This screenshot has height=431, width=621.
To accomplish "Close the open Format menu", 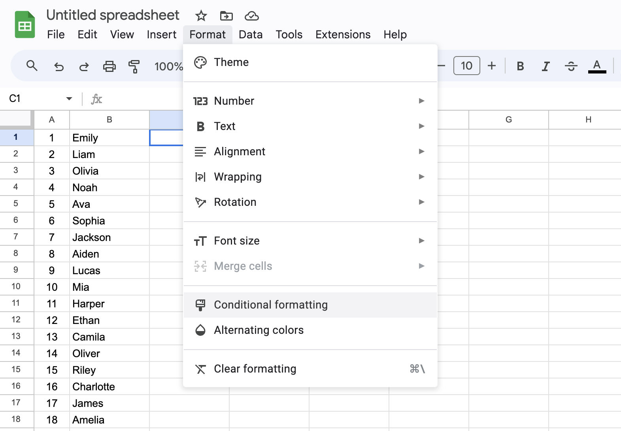I will (x=208, y=34).
